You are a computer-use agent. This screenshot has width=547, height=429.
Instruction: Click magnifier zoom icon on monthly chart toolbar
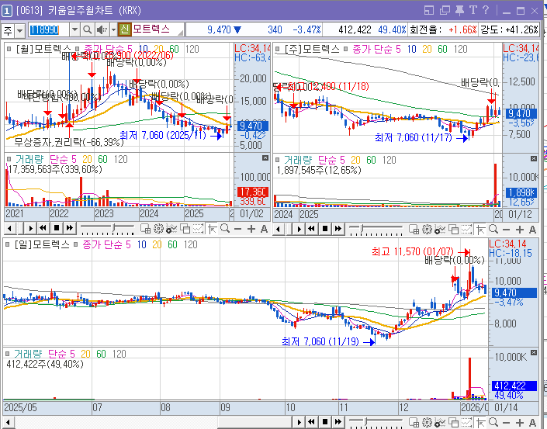click(225, 229)
